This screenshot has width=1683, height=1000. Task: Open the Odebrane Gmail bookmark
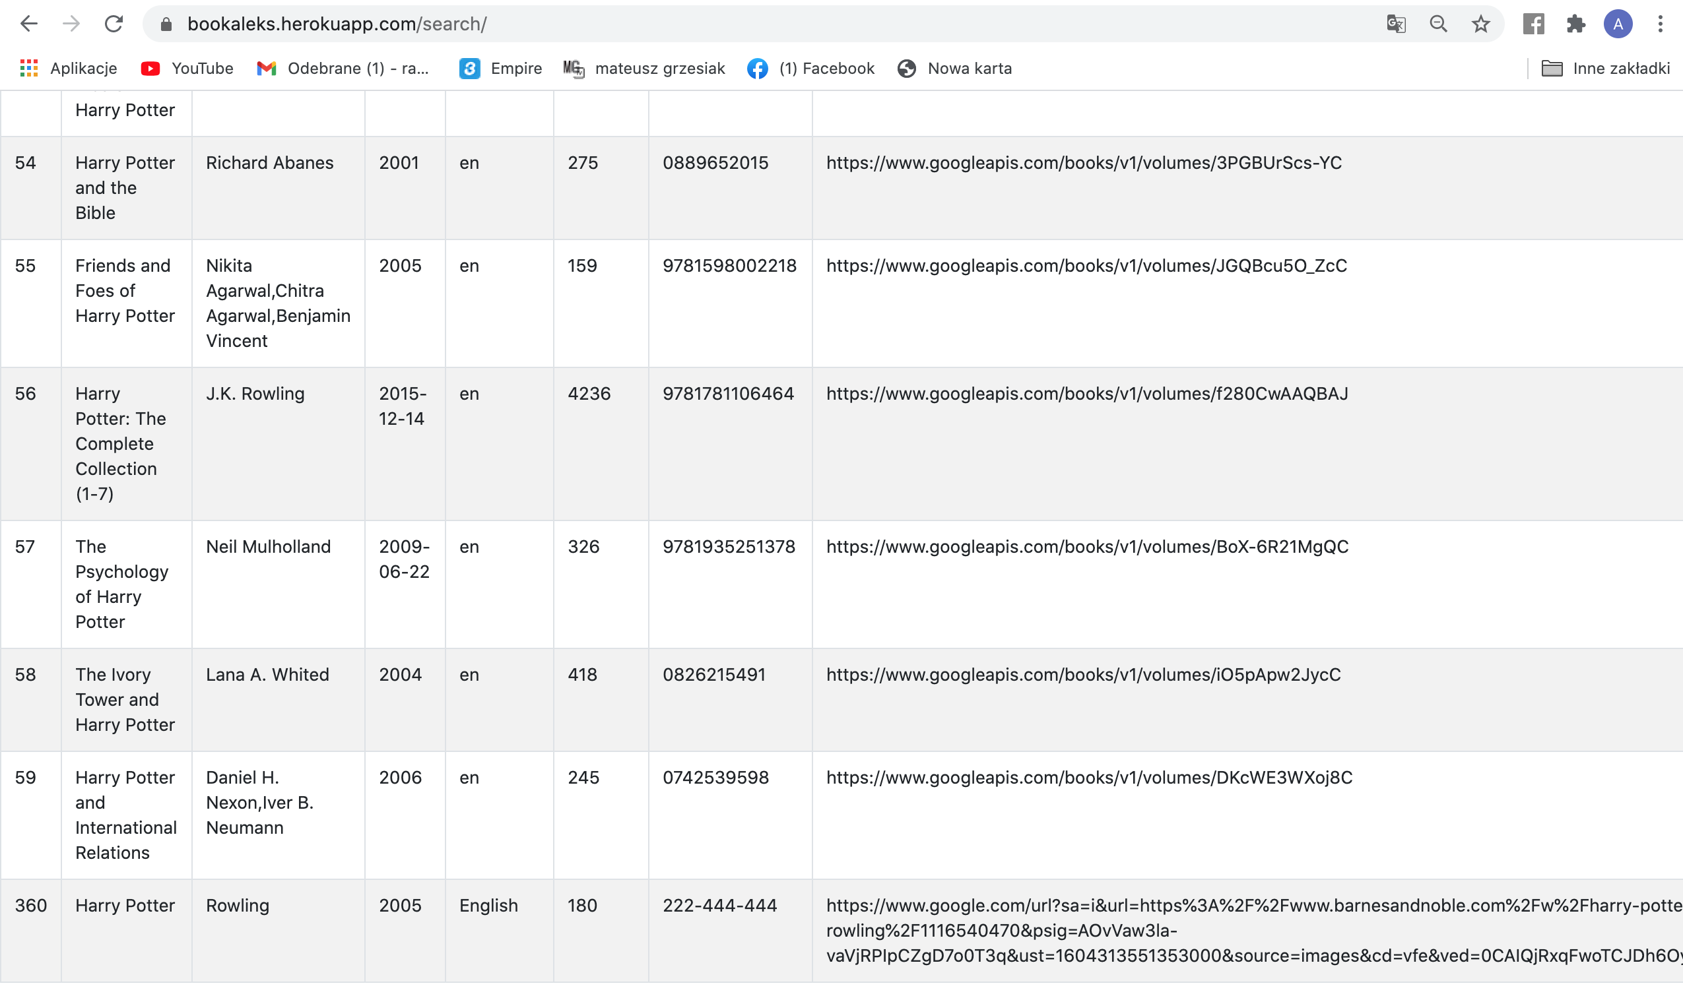pos(343,68)
